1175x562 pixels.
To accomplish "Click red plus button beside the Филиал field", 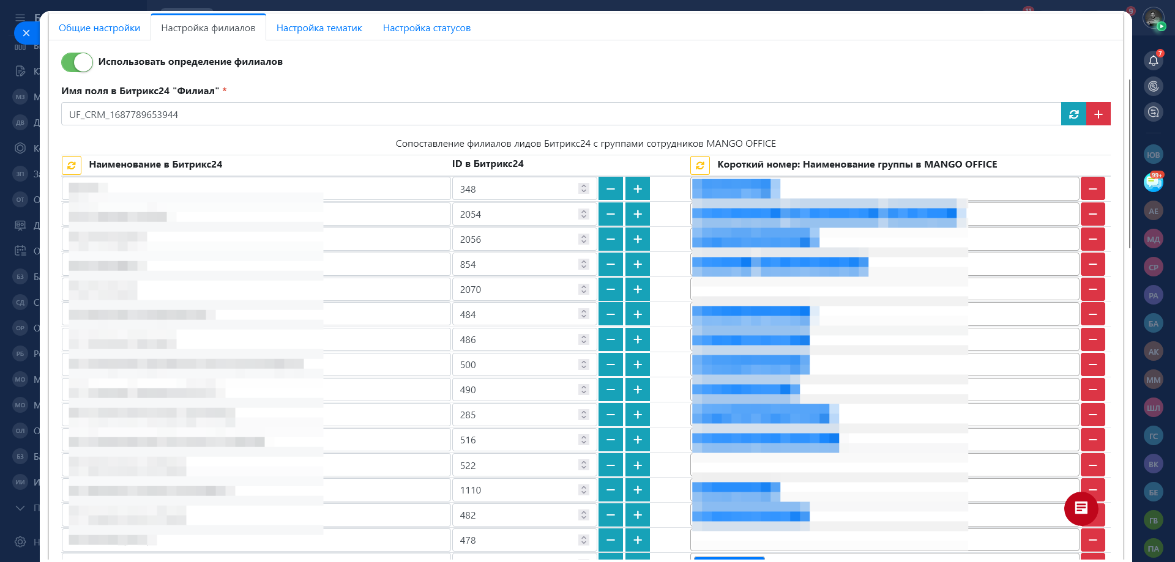I will click(x=1099, y=114).
